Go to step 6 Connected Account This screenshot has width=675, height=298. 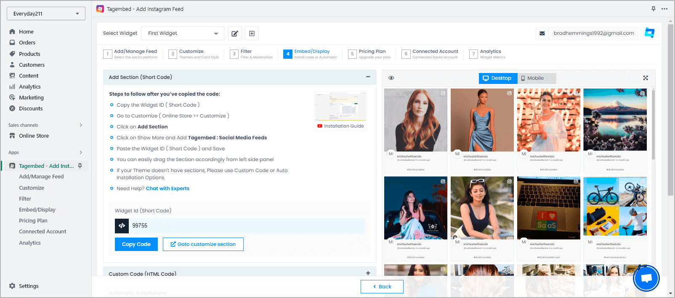pos(430,54)
